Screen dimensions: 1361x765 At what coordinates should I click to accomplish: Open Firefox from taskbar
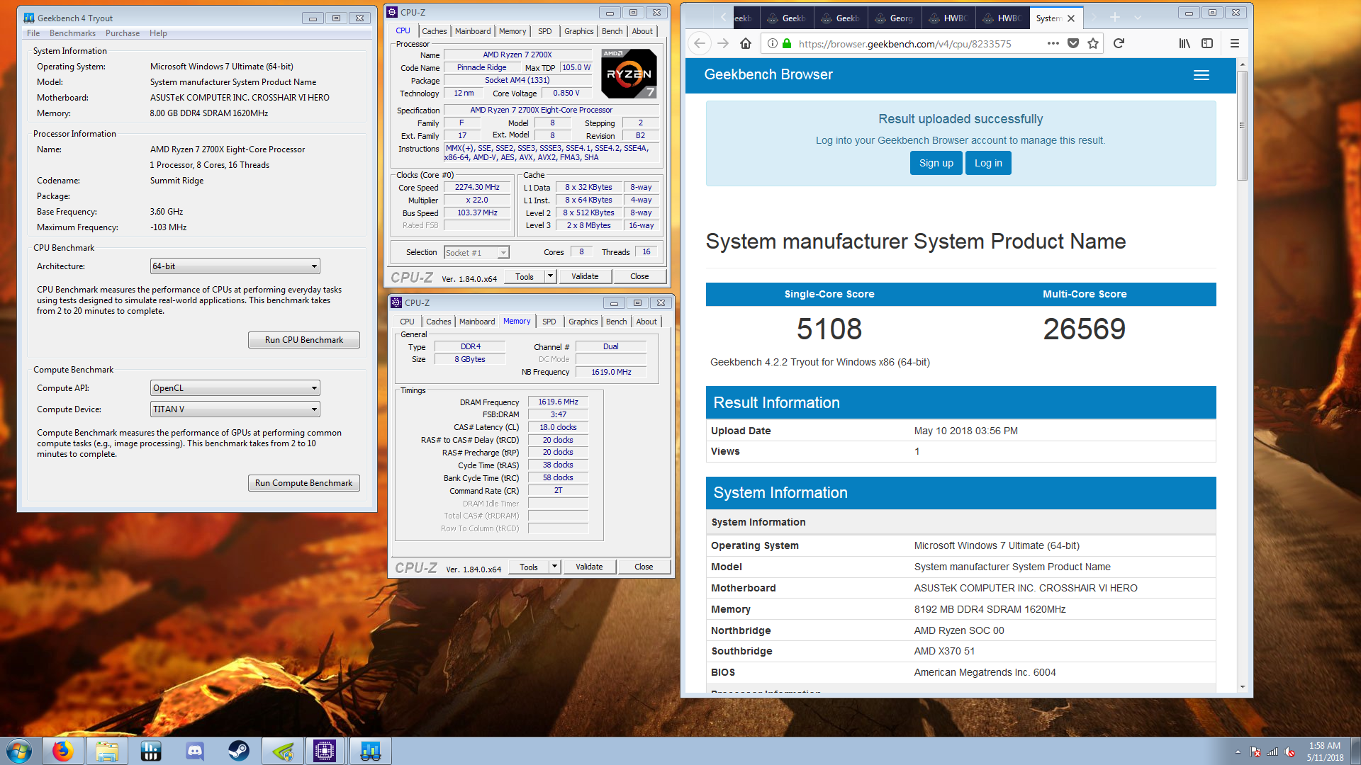pyautogui.click(x=63, y=751)
